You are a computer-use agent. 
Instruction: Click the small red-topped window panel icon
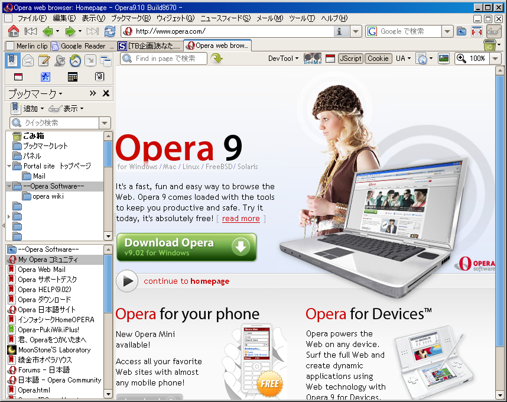[18, 77]
